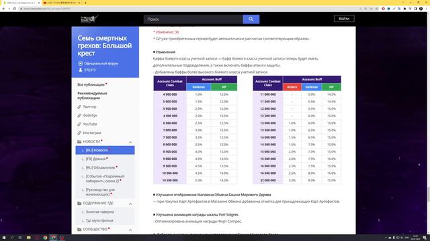
Task: Click the Изменения section heading
Action: click(x=165, y=52)
